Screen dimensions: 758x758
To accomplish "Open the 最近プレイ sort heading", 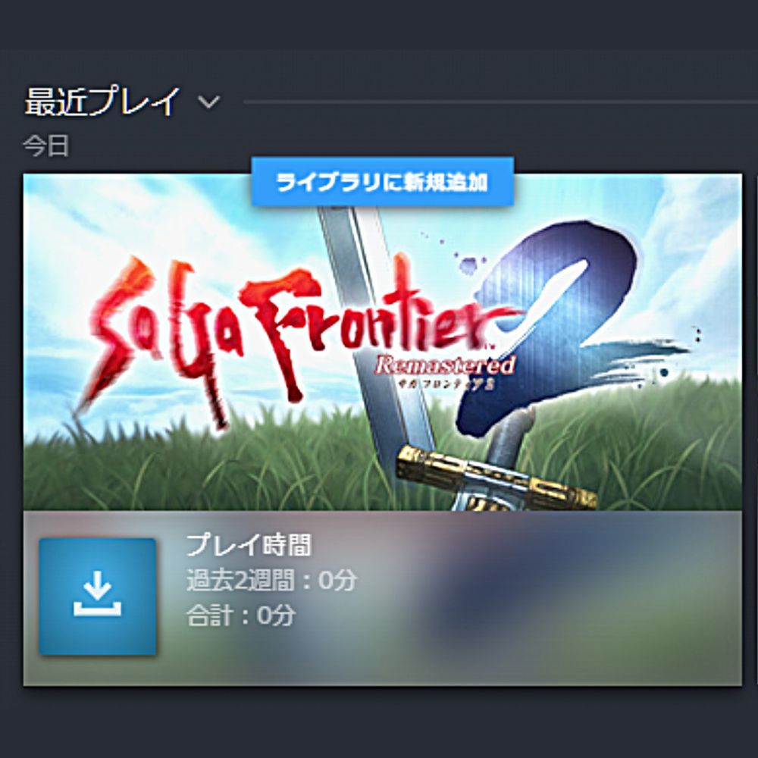I will 102,102.
